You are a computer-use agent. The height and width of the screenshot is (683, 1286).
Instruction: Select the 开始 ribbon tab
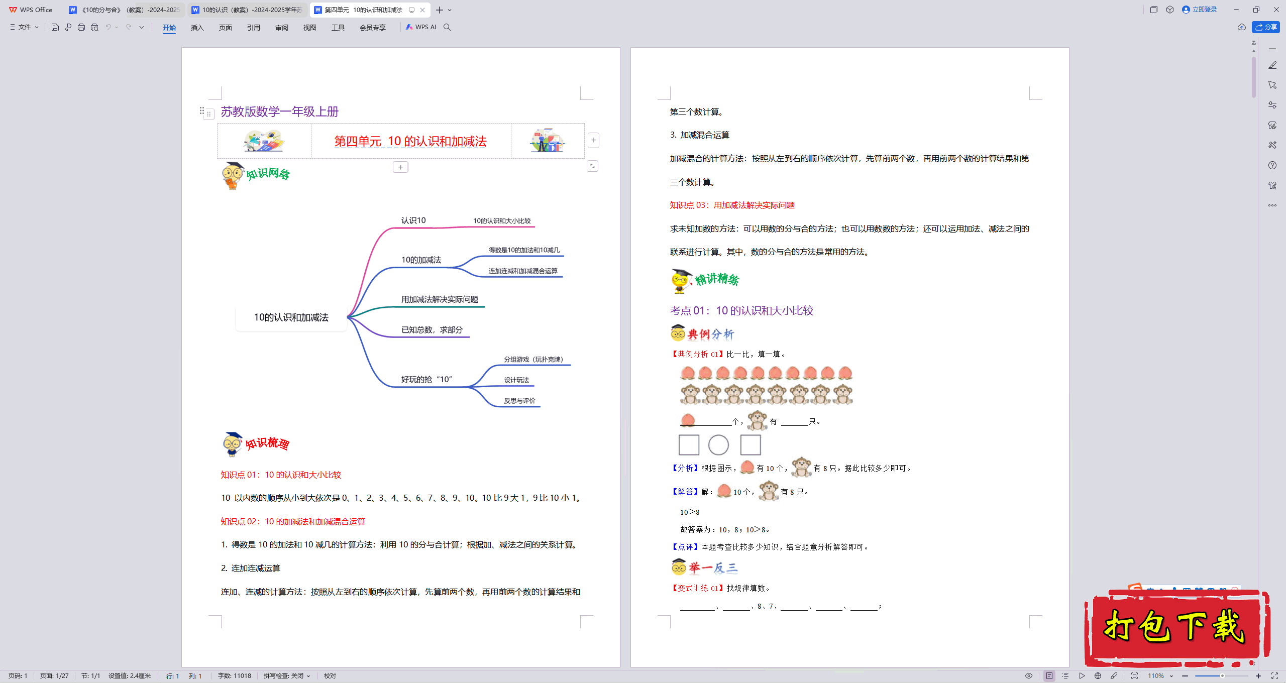click(x=169, y=28)
